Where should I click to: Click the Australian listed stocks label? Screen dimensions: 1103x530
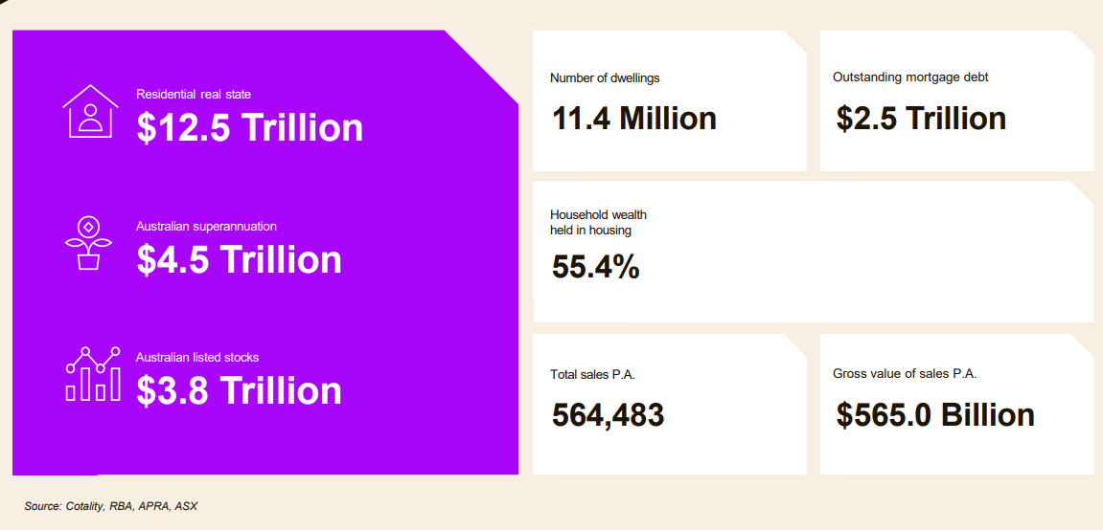point(197,358)
